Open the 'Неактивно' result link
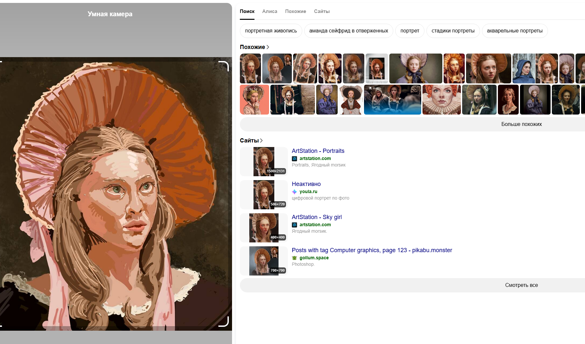 click(x=306, y=184)
